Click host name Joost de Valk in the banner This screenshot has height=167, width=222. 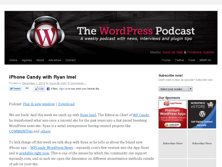point(173,52)
